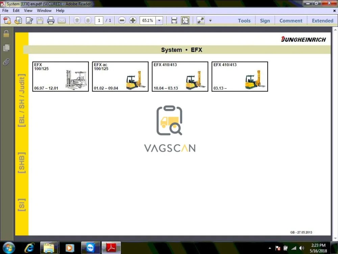The height and width of the screenshot is (254, 338).
Task: Open EFX 100/125 06.97 – 12.01 card
Action: pos(61,77)
